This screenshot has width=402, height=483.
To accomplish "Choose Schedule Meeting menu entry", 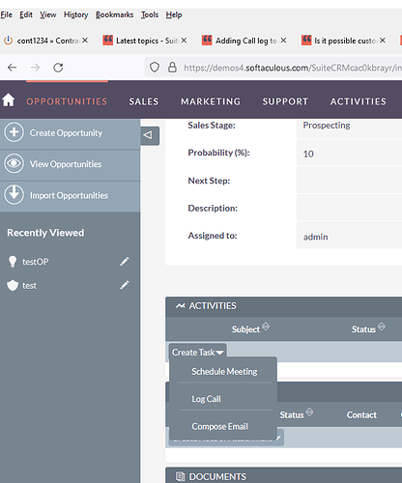I will click(224, 372).
